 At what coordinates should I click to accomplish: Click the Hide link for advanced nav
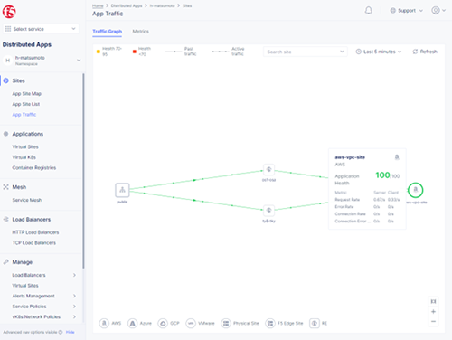click(x=71, y=332)
